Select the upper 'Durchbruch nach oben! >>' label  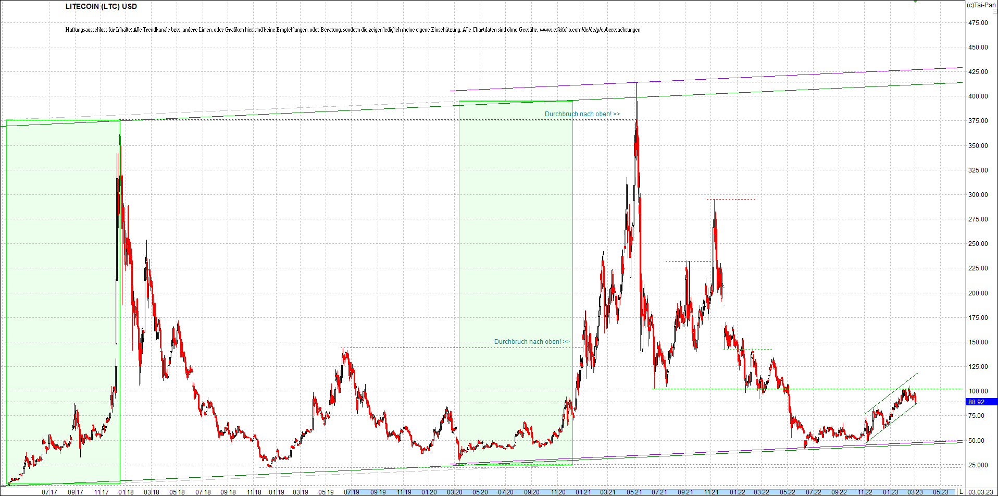point(582,114)
